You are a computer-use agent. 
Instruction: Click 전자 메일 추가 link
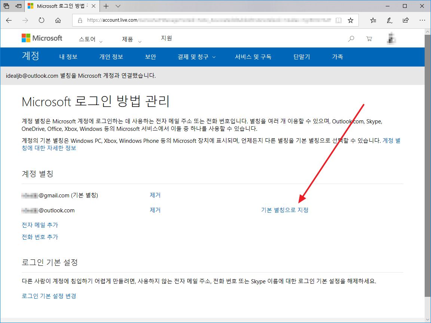coord(40,225)
